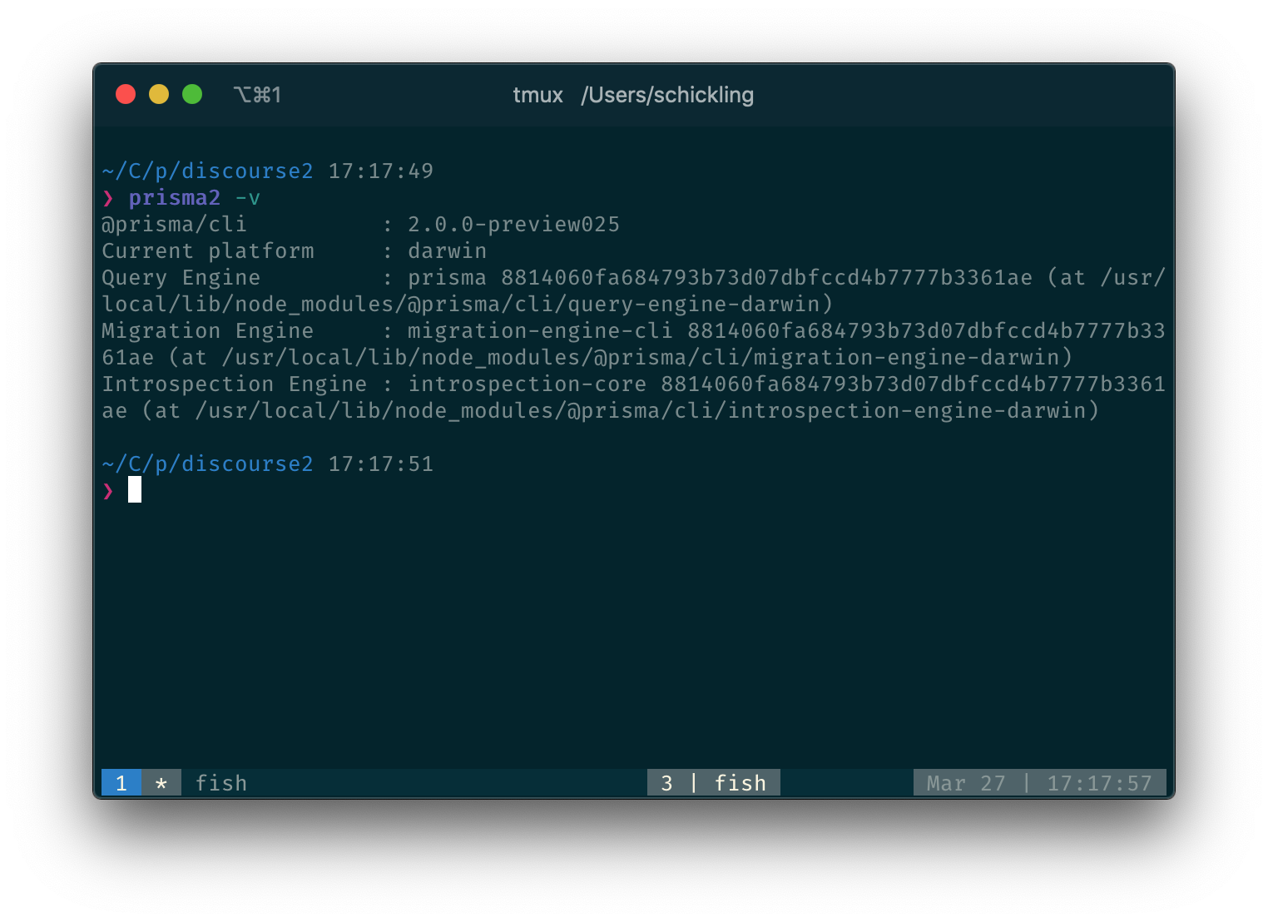Click 'introspection-core' text
Viewport: 1268px width, 922px height.
pos(527,384)
